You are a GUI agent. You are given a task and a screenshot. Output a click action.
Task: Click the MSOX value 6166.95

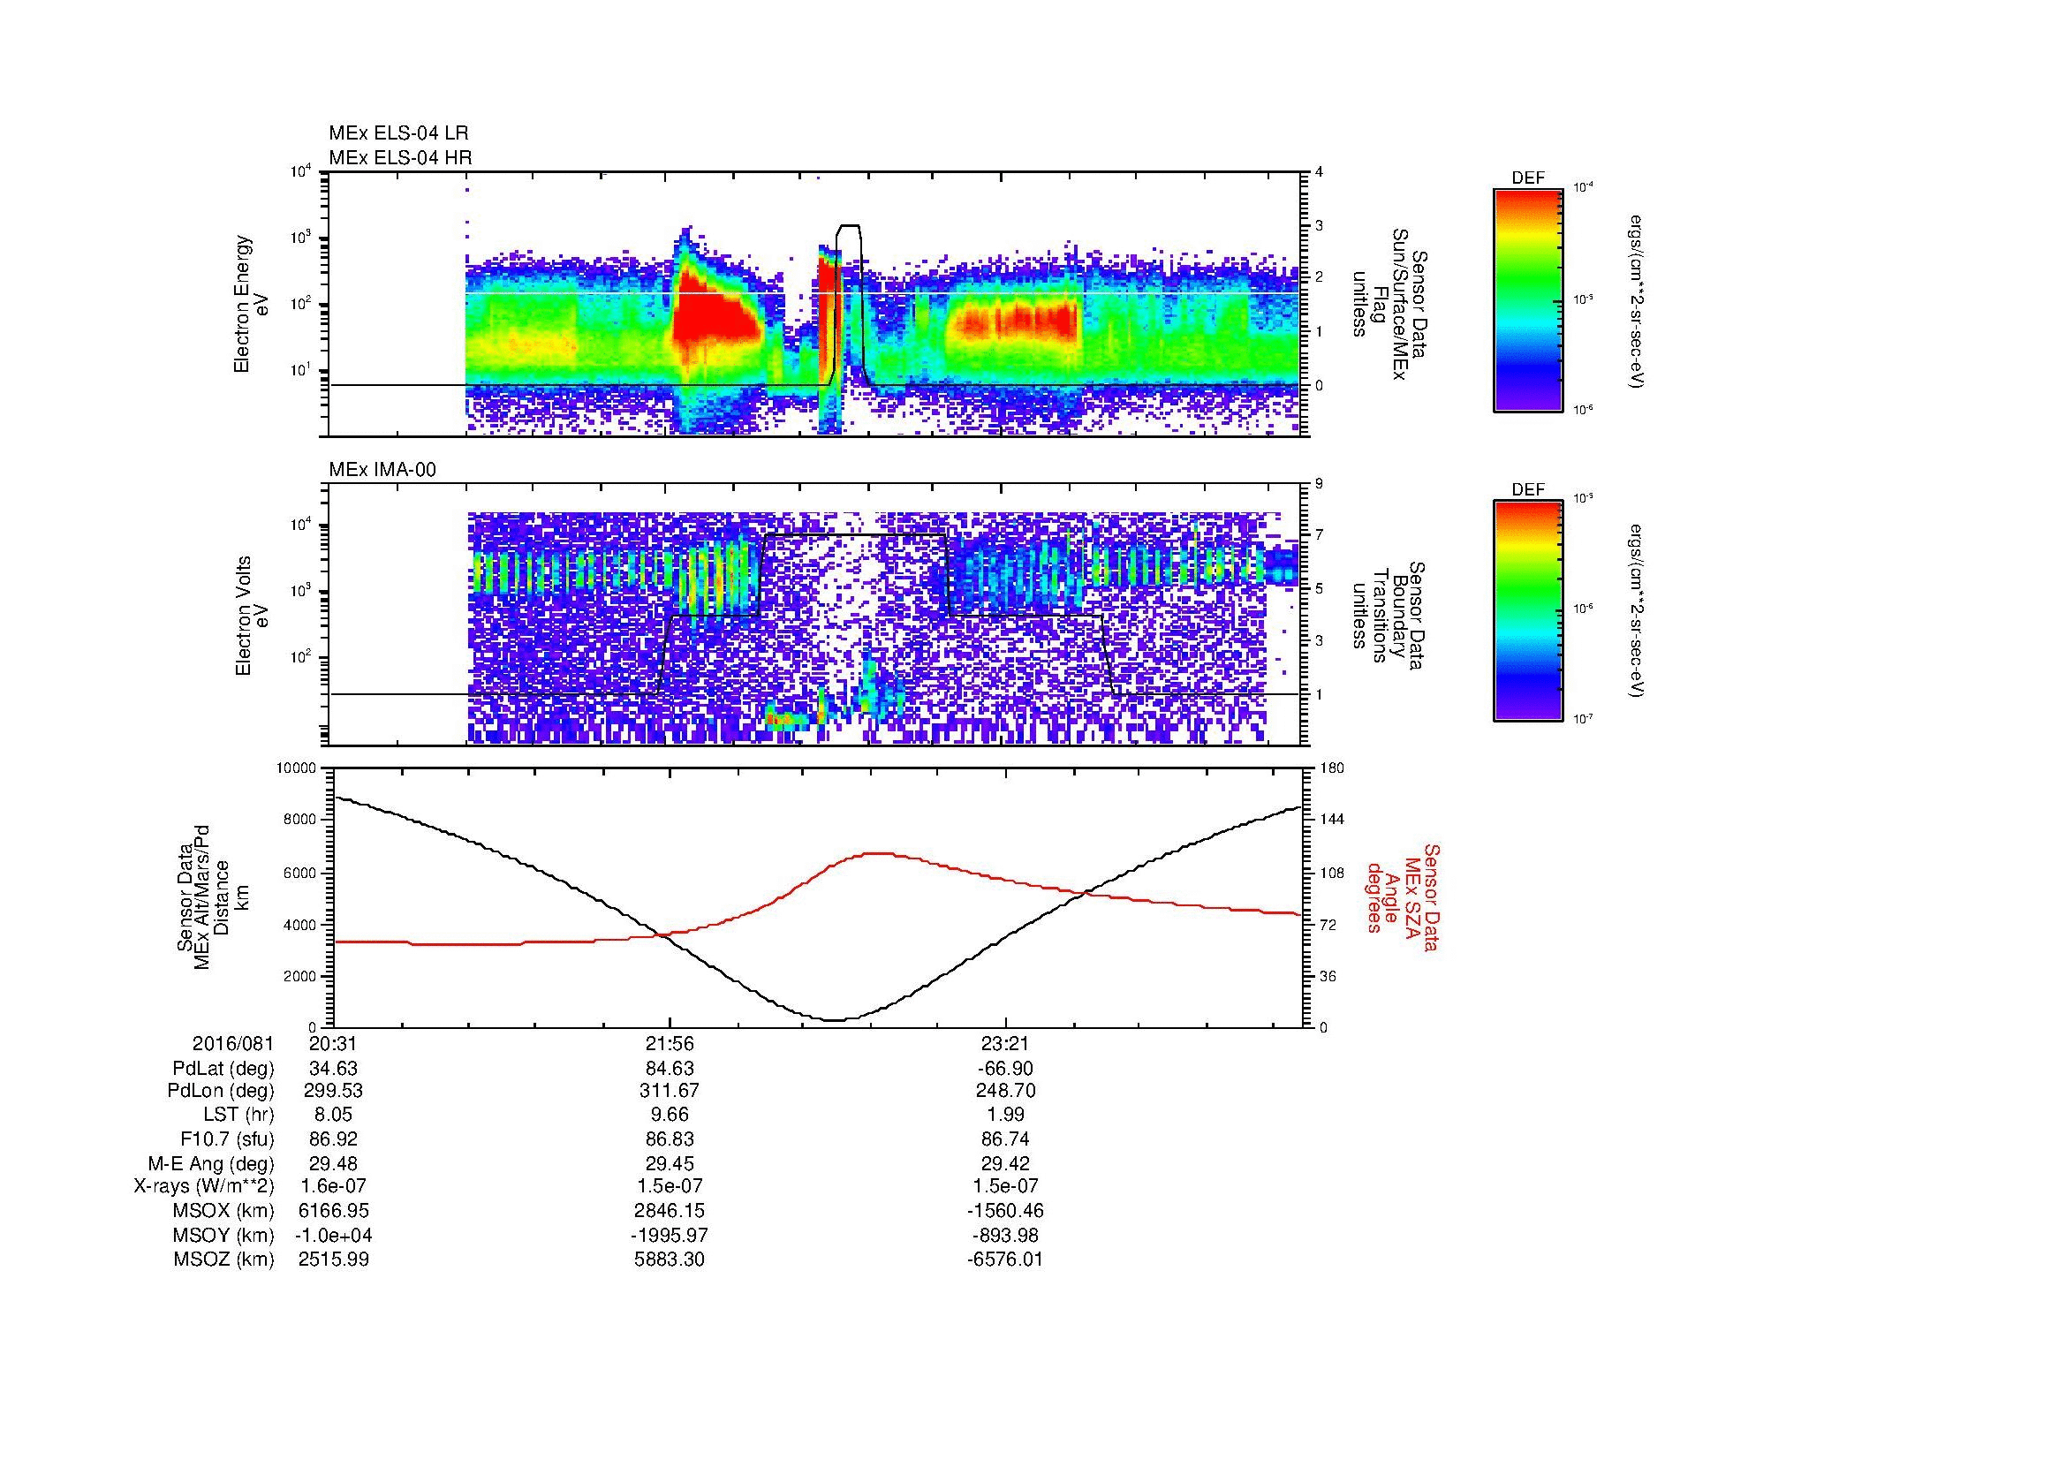(333, 1211)
